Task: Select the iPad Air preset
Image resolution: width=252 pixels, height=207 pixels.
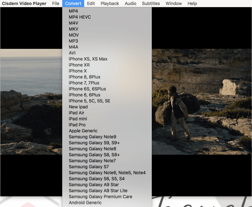Action: 107,113
